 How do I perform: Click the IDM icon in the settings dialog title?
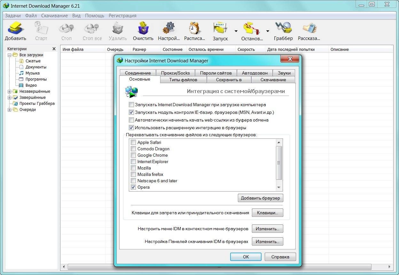(120, 60)
